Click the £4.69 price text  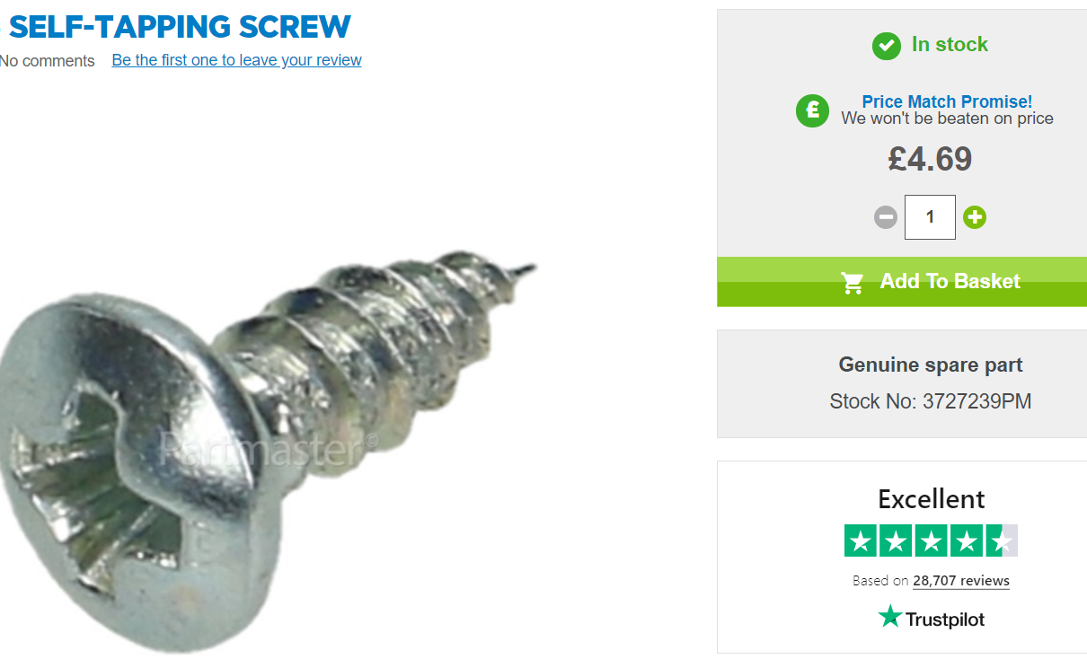(x=930, y=159)
